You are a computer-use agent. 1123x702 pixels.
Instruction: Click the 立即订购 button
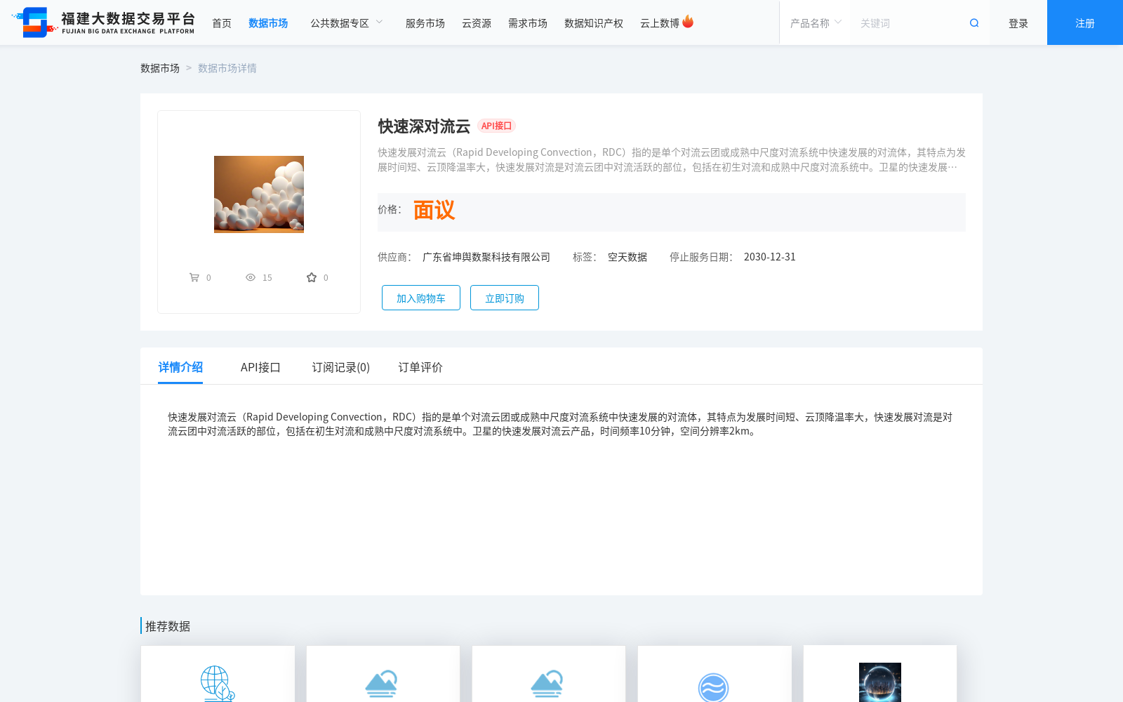point(505,298)
